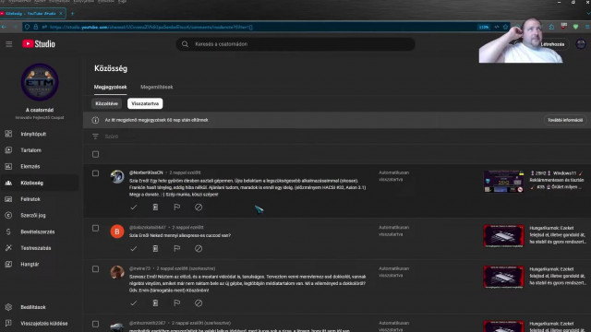Image resolution: width=591 pixels, height=332 pixels.
Task: Open the Windows11 video thumbnail
Action: coord(503,181)
